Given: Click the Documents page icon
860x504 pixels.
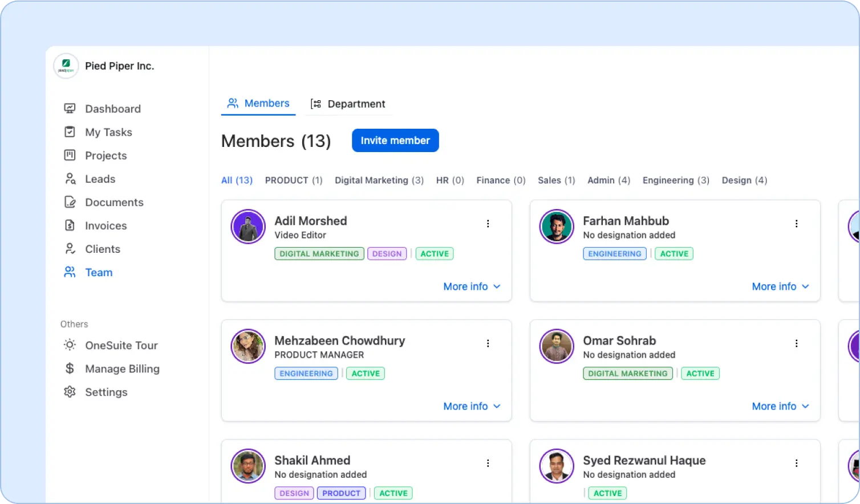Looking at the screenshot, I should pyautogui.click(x=70, y=202).
